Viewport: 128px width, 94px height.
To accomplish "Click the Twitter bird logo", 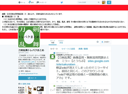I will (x=62, y=2).
